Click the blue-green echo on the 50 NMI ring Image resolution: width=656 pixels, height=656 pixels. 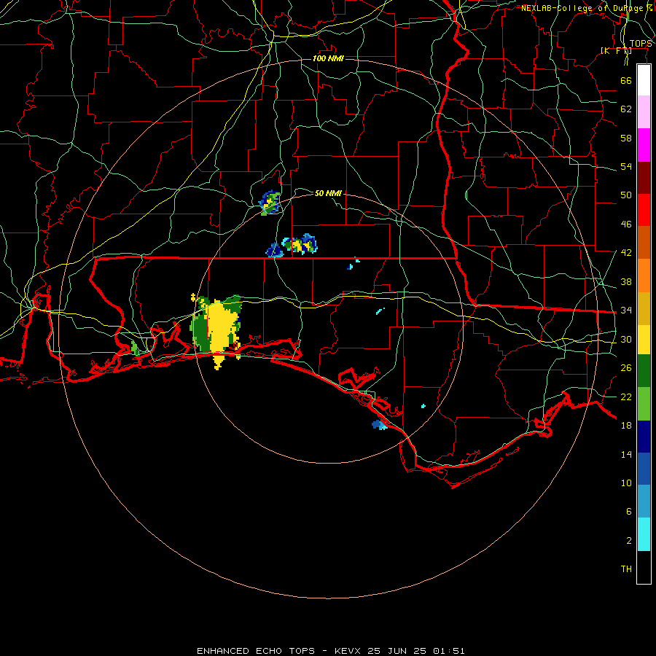tap(270, 203)
